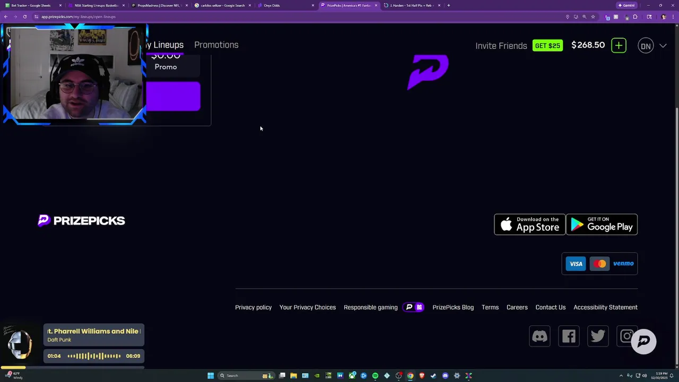Switch to J. Harden 1st Half tab
Screen dimensions: 679x382
tap(411, 5)
